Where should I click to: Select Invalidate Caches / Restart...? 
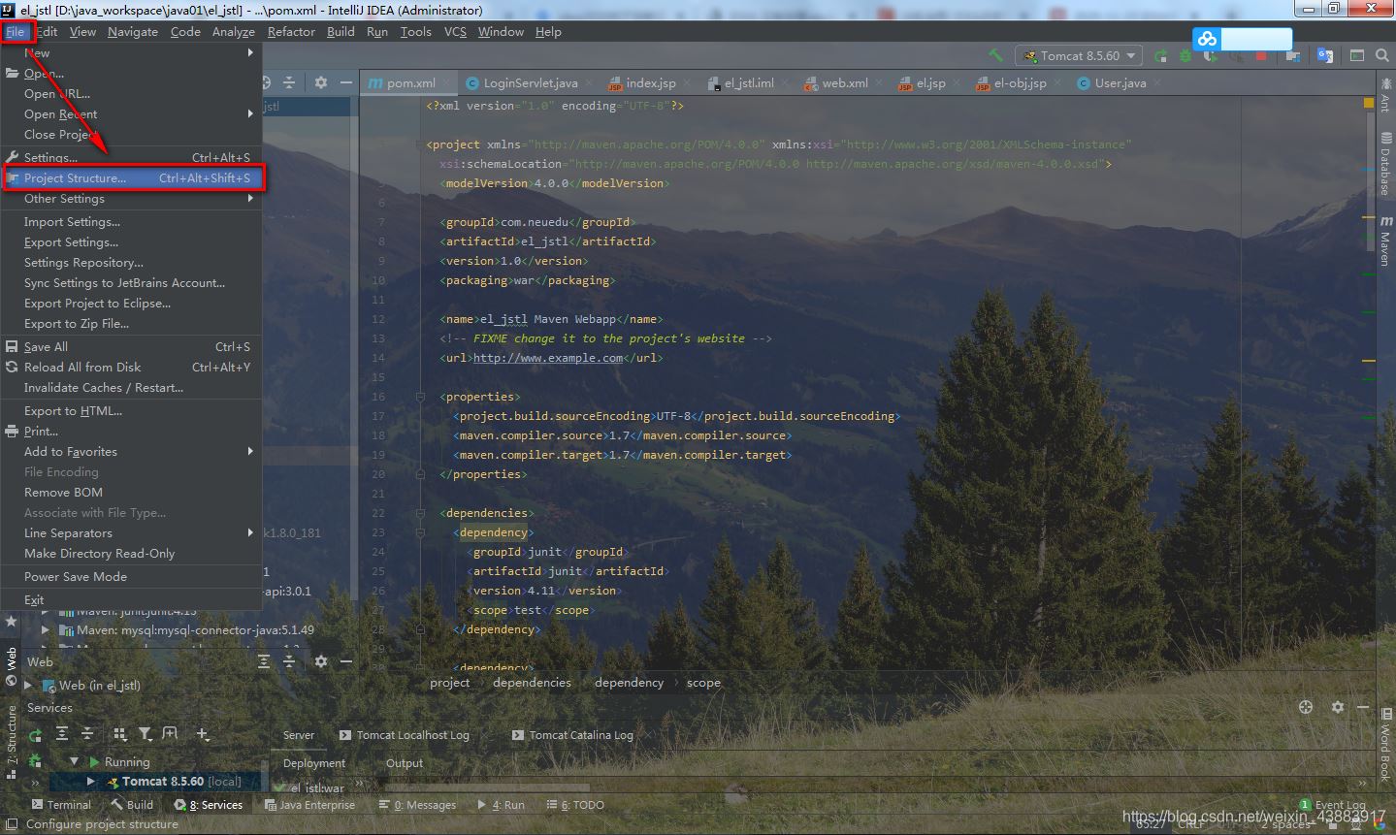pos(131,387)
